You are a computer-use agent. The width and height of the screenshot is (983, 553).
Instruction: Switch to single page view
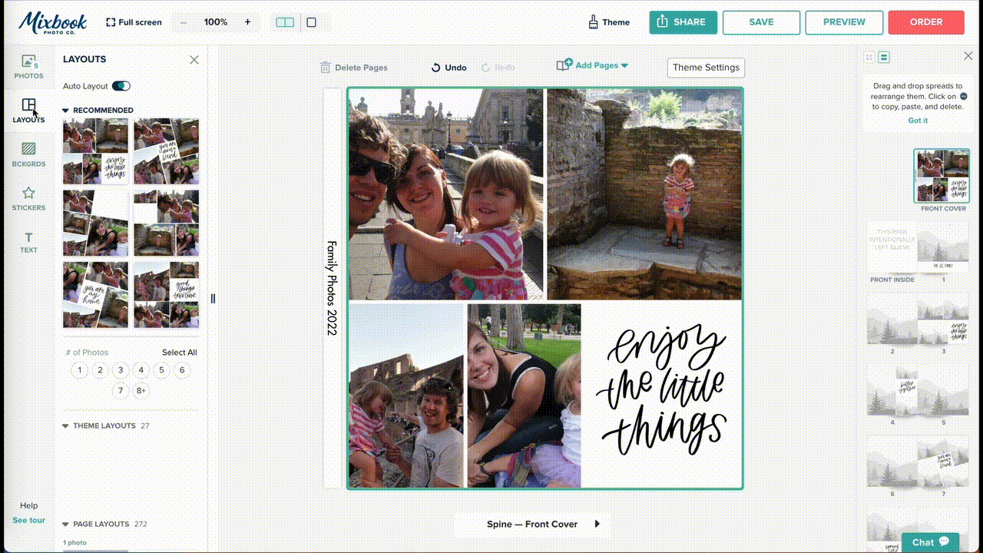click(310, 22)
